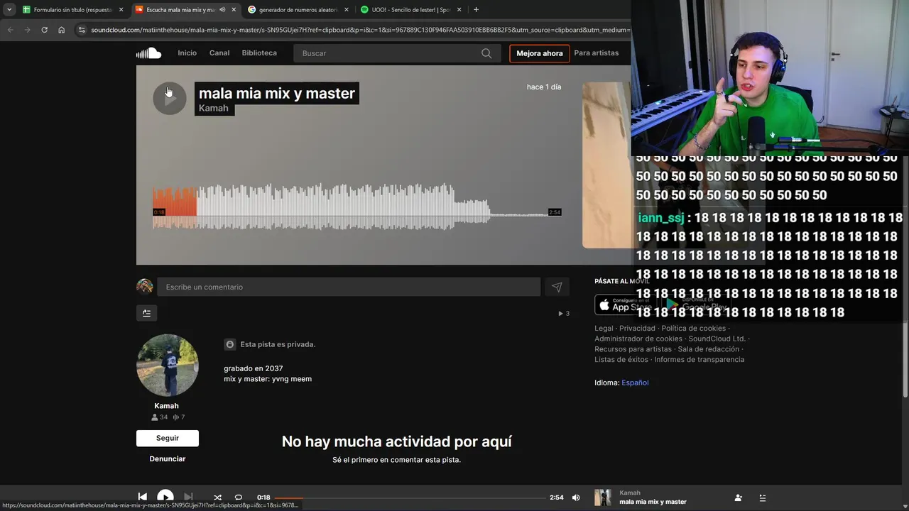Open the Política de cookies footer link
The image size is (909, 511).
[694, 329]
